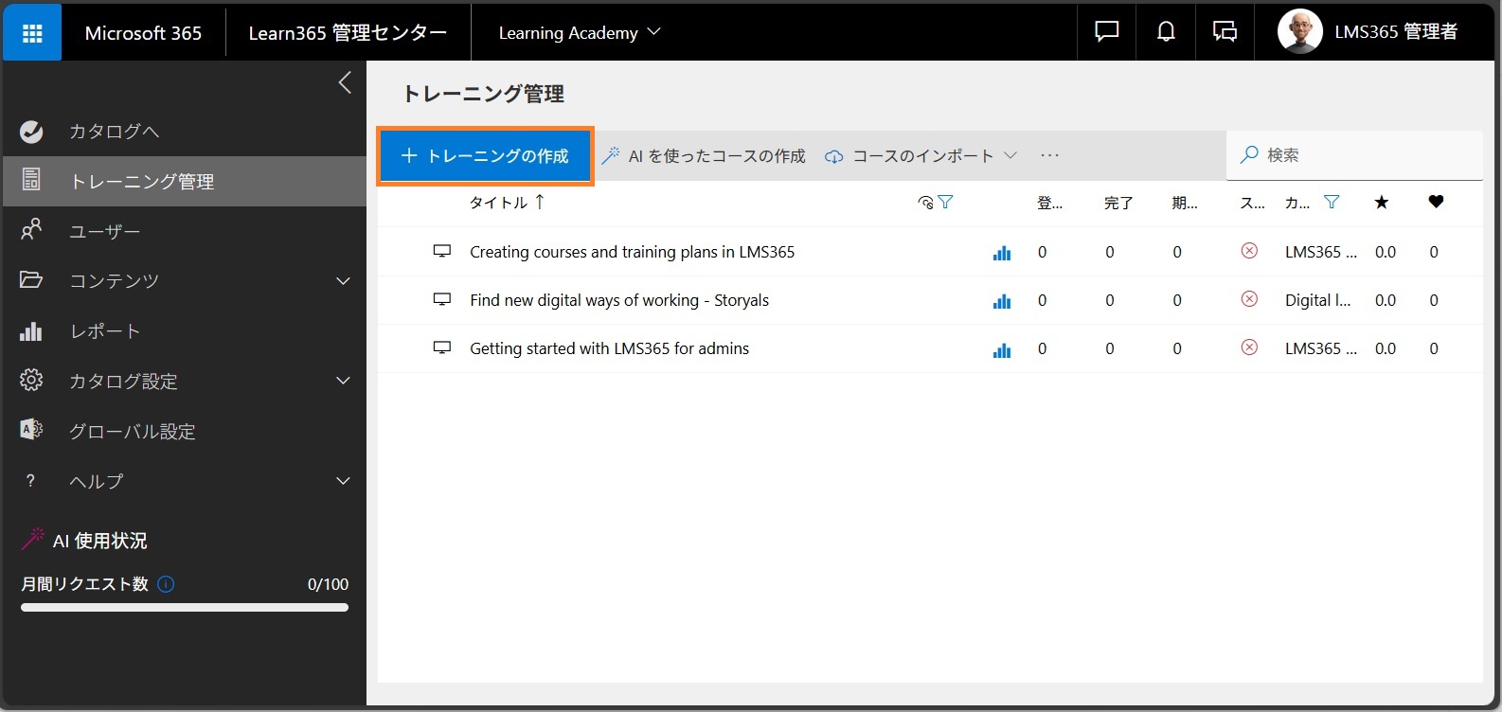Click the LMS365 管理者 profile avatar
The height and width of the screenshot is (712, 1502).
tap(1299, 31)
